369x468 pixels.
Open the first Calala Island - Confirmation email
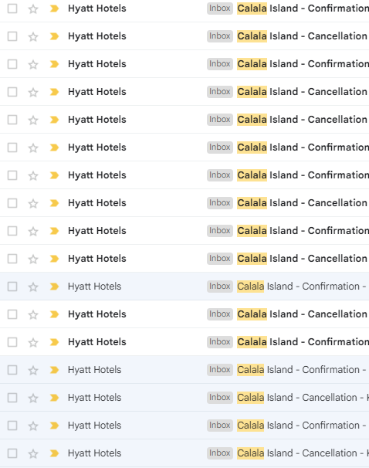pyautogui.click(x=303, y=8)
